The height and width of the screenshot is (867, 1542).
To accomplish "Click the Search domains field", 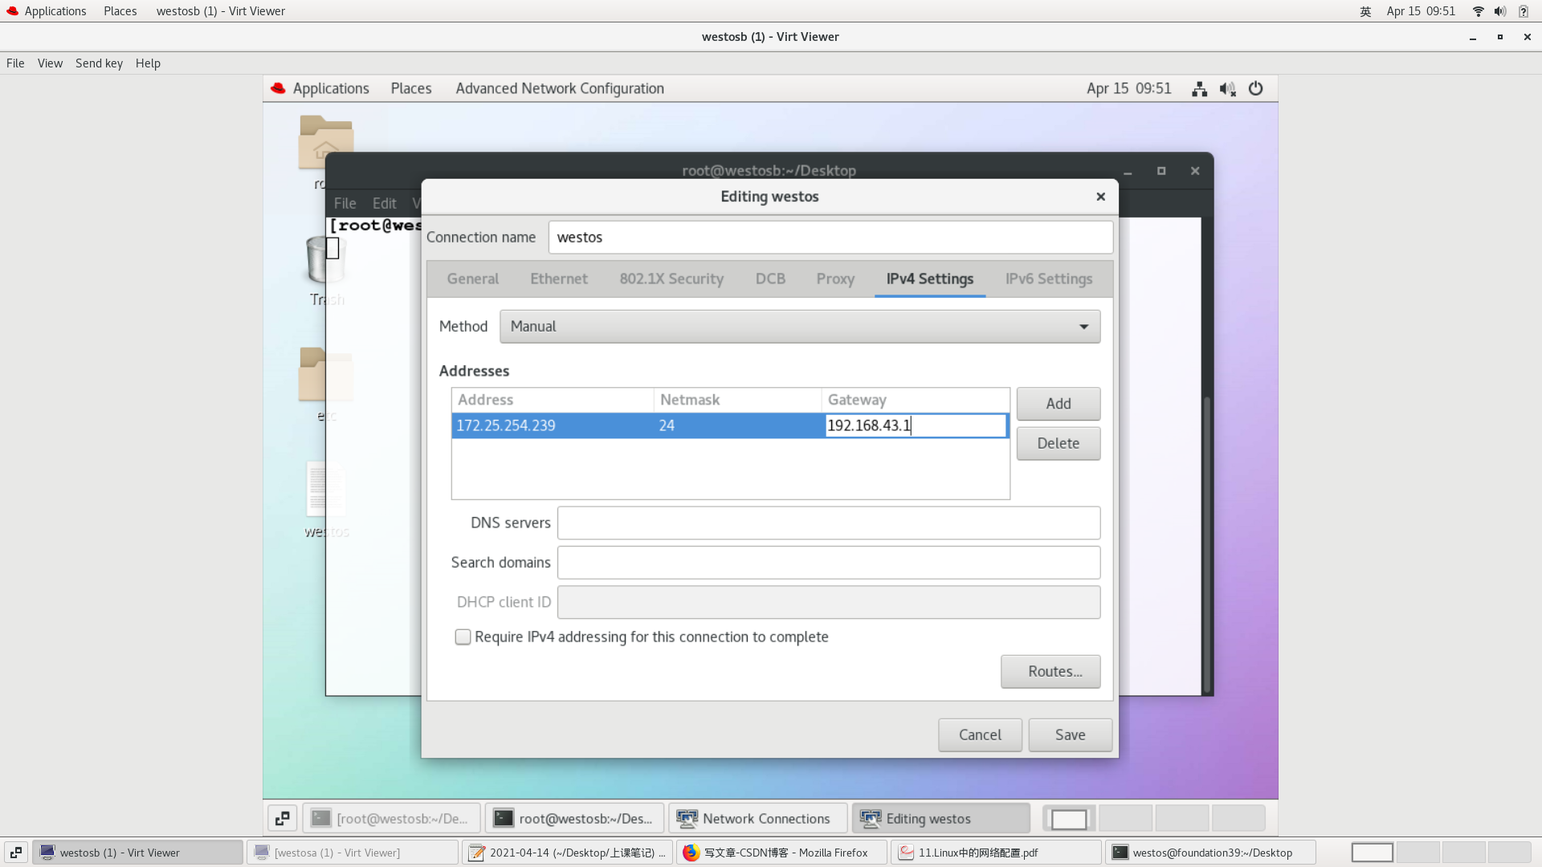I will click(829, 563).
